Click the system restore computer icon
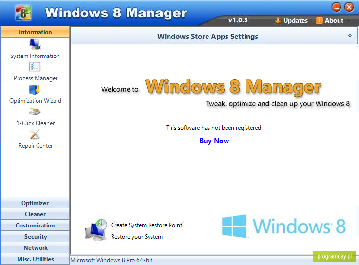Image resolution: width=359 pixels, height=265 pixels. click(96, 230)
